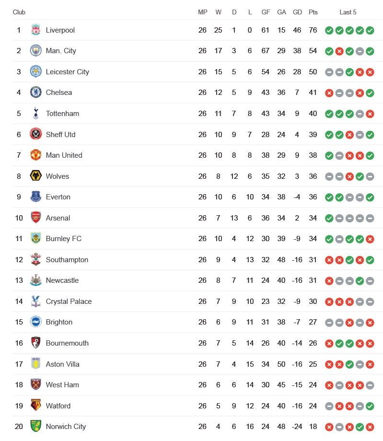This screenshot has width=383, height=441.
Task: Click the Liverpool club crest icon
Action: [36, 30]
